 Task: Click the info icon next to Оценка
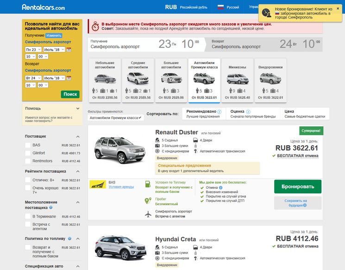[248, 111]
